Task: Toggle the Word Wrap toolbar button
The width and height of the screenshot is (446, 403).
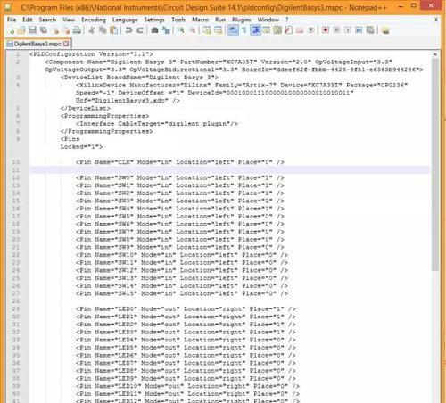Action: click(233, 30)
